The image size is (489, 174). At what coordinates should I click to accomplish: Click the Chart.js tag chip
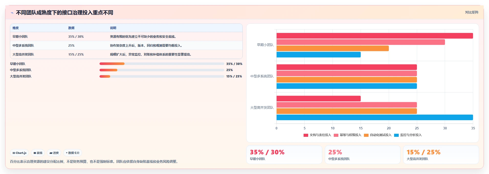pyautogui.click(x=19, y=153)
